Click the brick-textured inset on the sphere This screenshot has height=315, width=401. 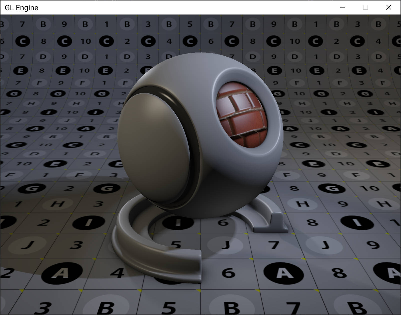(242, 114)
